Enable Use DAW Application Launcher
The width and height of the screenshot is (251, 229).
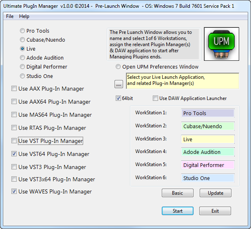coord(155,98)
